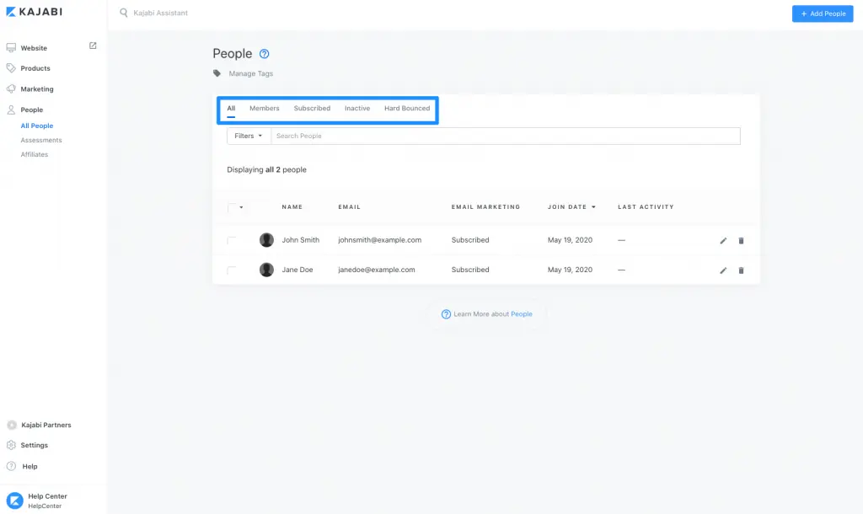Click the trash icon for Jane Doe
The height and width of the screenshot is (514, 863).
[742, 270]
